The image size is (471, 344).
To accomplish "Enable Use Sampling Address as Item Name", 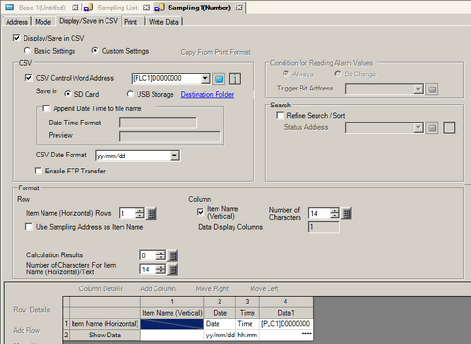I will coord(28,227).
